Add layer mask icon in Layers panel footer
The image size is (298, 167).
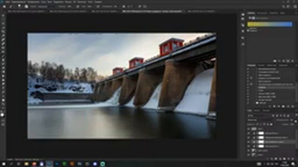[x=276, y=159]
